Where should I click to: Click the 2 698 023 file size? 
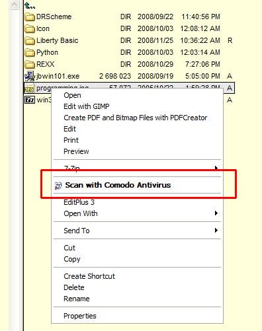[x=115, y=76]
